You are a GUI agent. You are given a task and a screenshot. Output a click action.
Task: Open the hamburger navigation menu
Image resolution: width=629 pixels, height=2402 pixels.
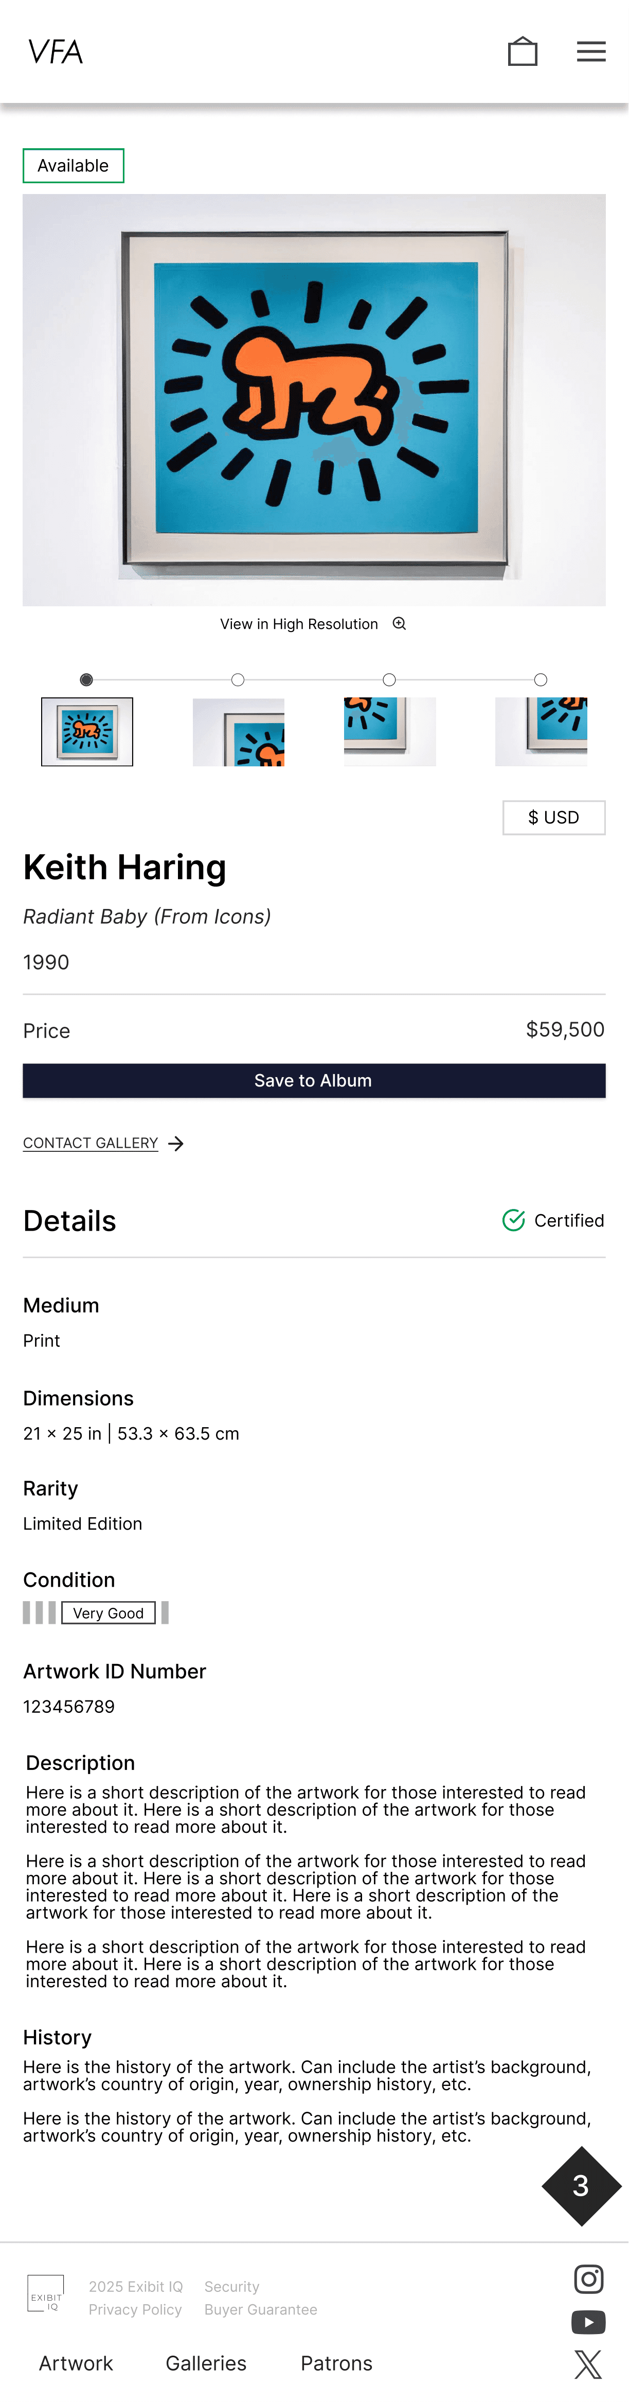click(591, 51)
